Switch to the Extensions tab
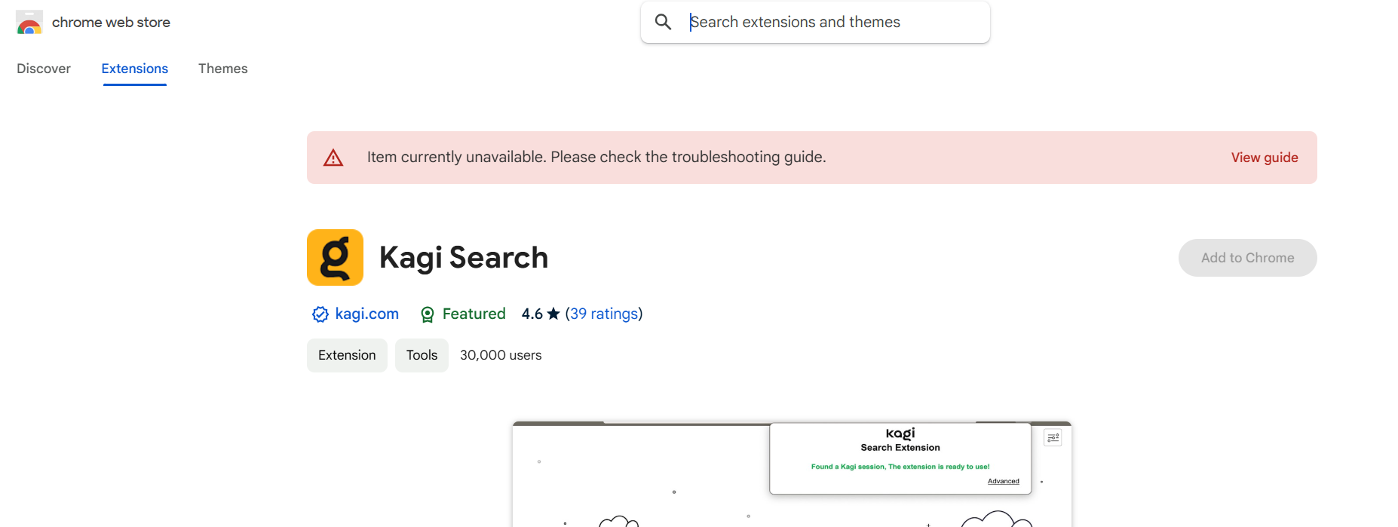1398x527 pixels. [x=135, y=69]
